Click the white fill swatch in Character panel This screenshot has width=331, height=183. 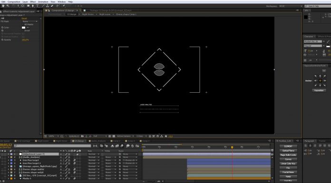pyautogui.click(x=328, y=46)
